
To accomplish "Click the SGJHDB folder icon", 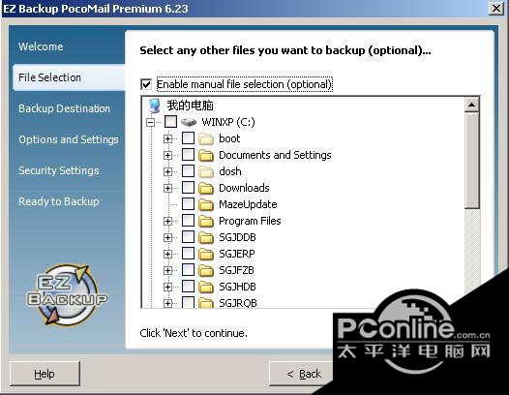I will pyautogui.click(x=206, y=287).
